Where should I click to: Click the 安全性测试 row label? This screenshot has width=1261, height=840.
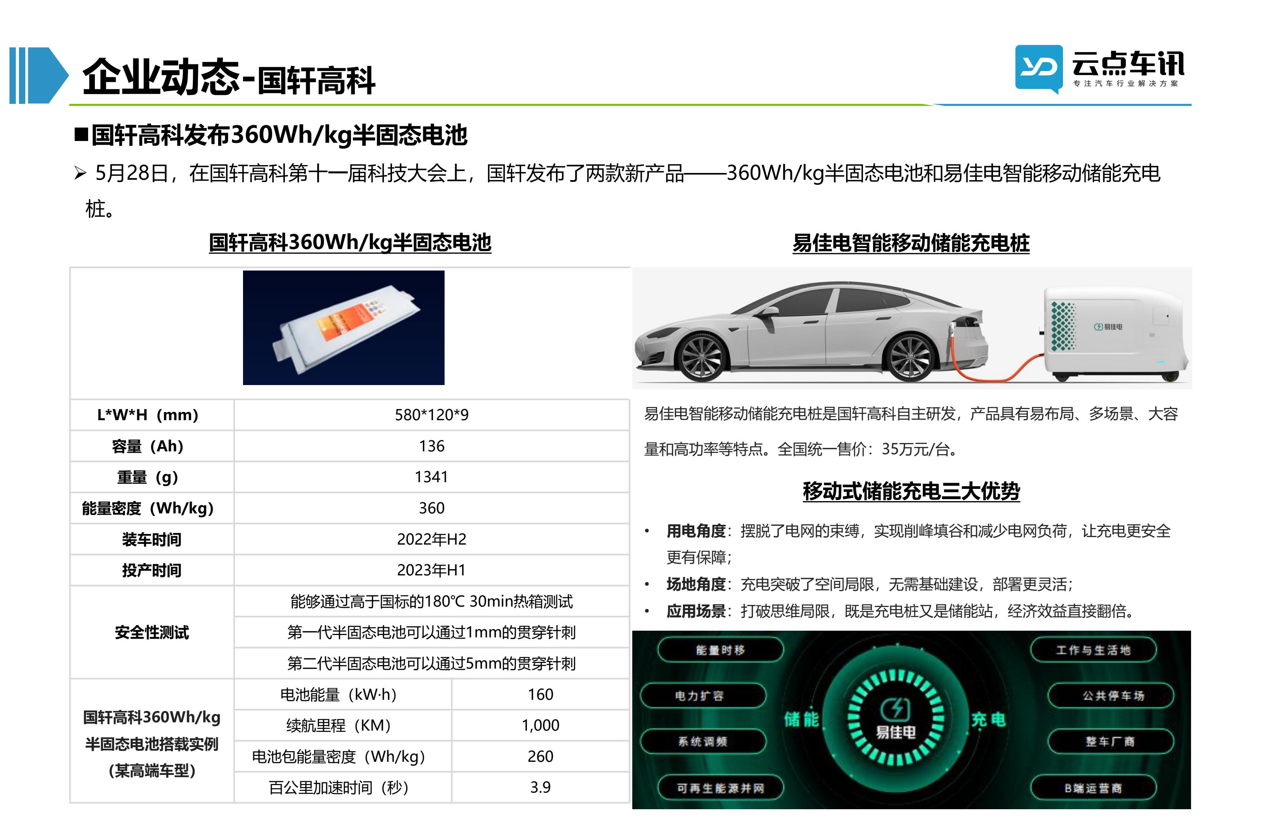pos(152,632)
